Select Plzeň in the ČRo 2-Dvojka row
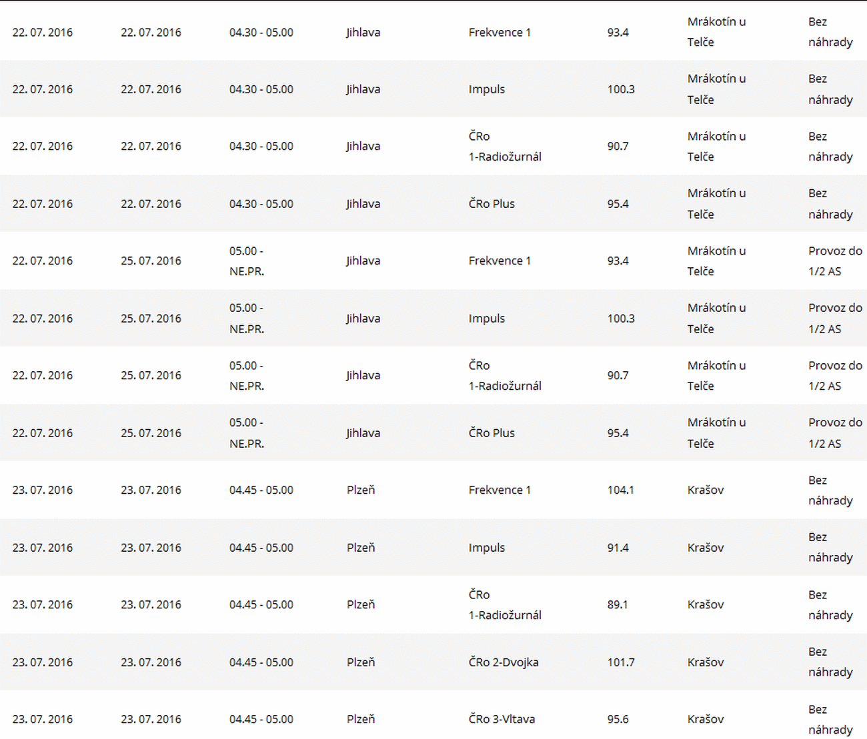 [x=361, y=662]
